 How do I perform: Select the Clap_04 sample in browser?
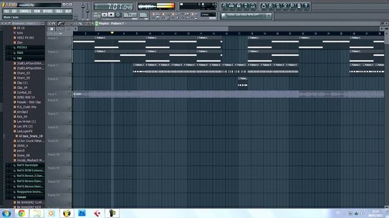click(20, 88)
